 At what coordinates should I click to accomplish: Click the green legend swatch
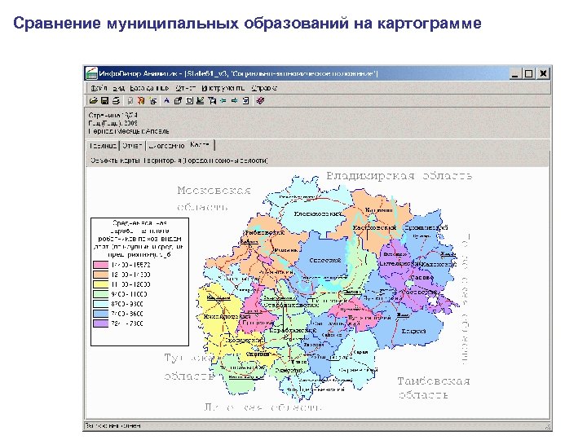[x=100, y=294]
